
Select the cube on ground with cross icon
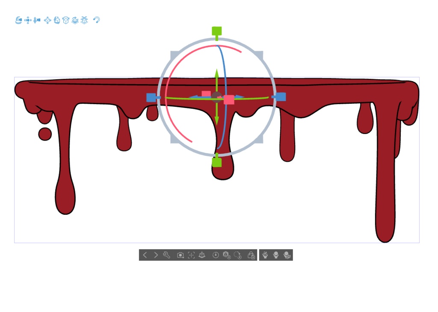[x=84, y=20]
